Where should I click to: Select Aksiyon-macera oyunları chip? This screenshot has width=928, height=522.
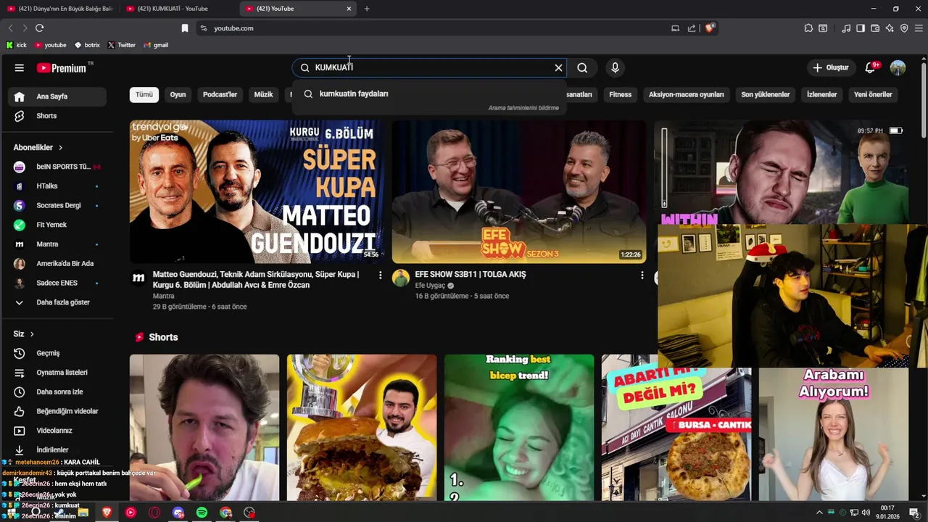[686, 94]
